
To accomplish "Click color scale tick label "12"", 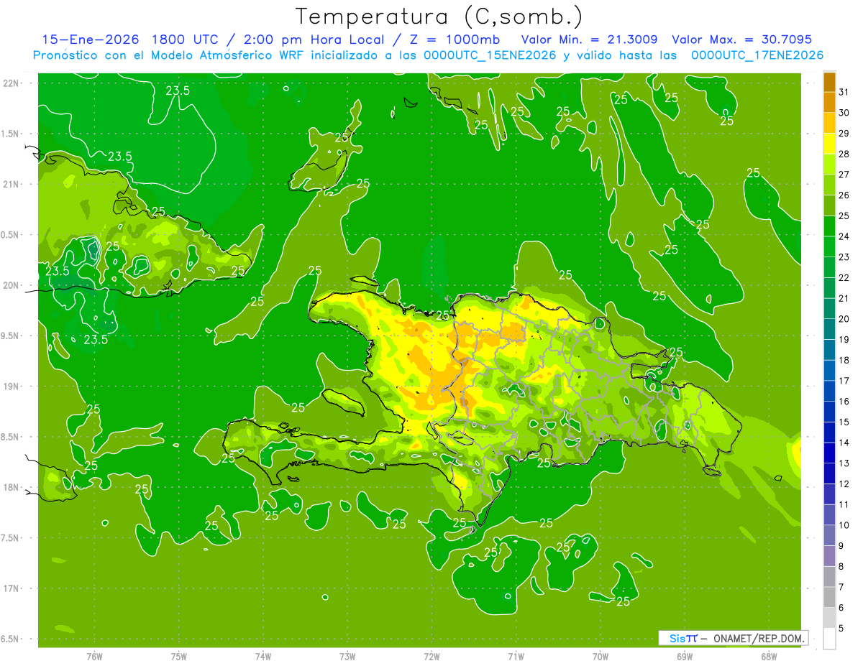I will pyautogui.click(x=844, y=484).
